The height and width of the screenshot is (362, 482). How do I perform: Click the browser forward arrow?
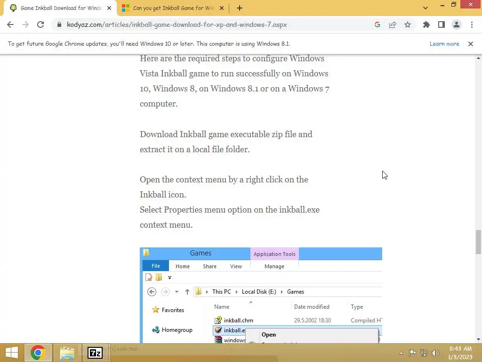pos(25,25)
